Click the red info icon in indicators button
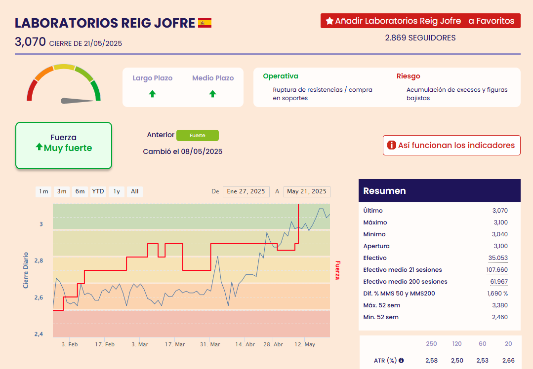Viewport: 533px width, 369px height. 392,146
